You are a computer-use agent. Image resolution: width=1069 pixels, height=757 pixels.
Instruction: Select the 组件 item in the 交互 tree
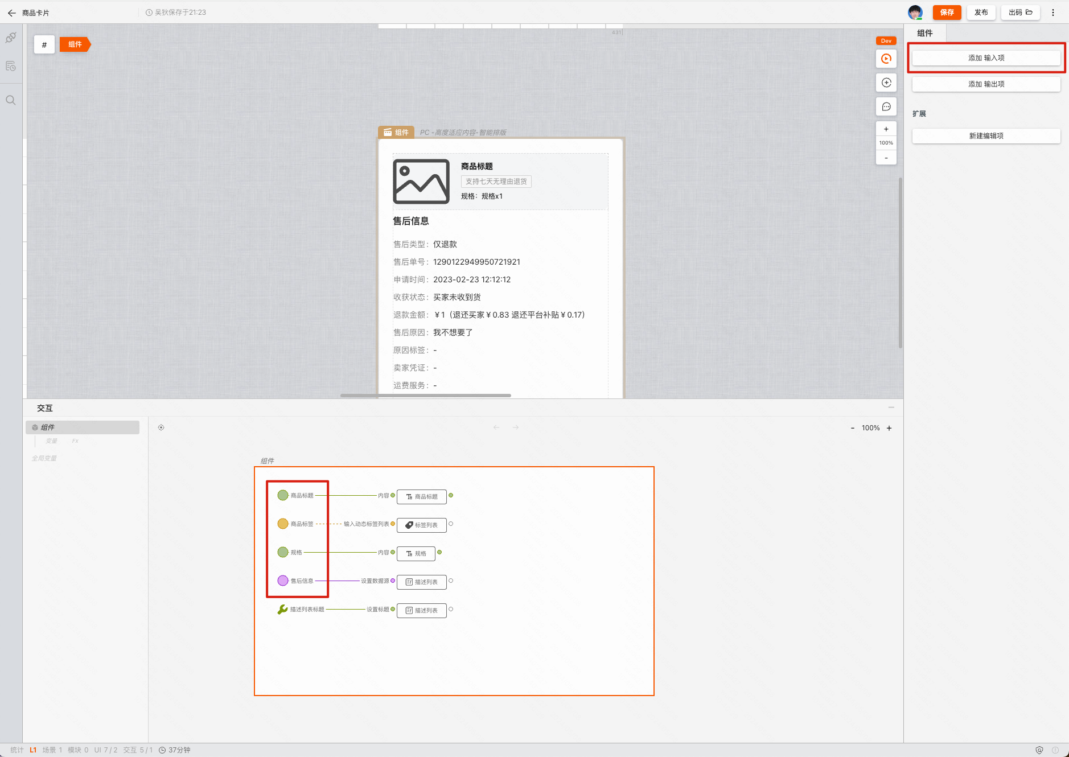click(83, 427)
